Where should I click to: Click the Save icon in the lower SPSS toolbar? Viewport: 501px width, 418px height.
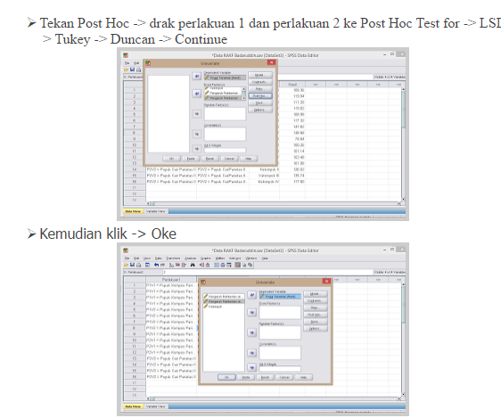(x=132, y=265)
